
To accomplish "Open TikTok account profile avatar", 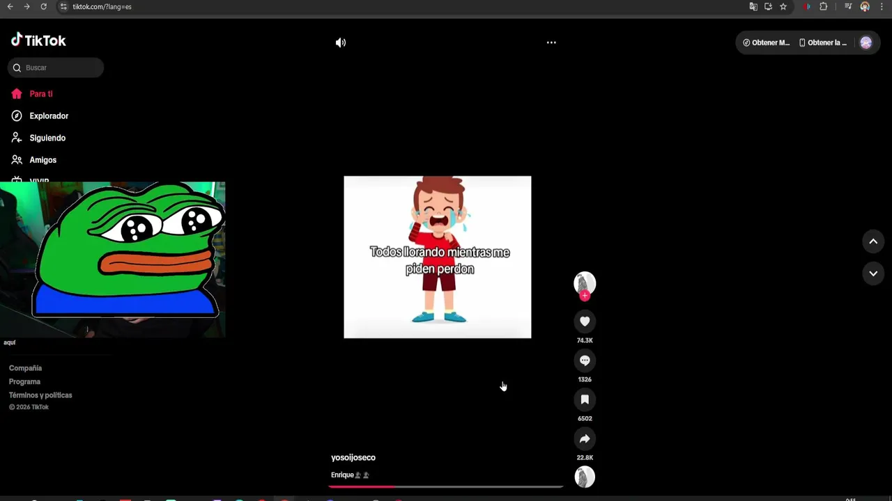I will (866, 42).
